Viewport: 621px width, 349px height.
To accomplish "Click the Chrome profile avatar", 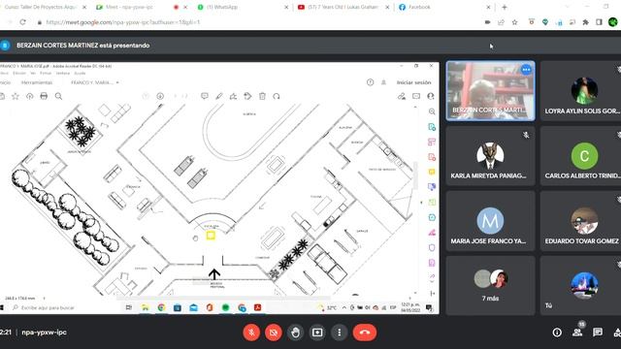I will [612, 22].
